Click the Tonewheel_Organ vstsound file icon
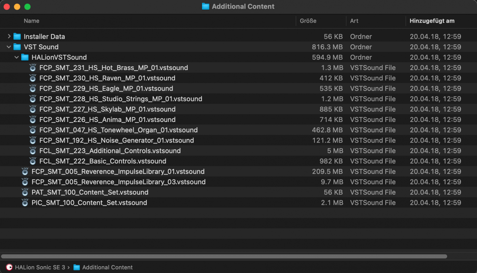 pyautogui.click(x=33, y=130)
